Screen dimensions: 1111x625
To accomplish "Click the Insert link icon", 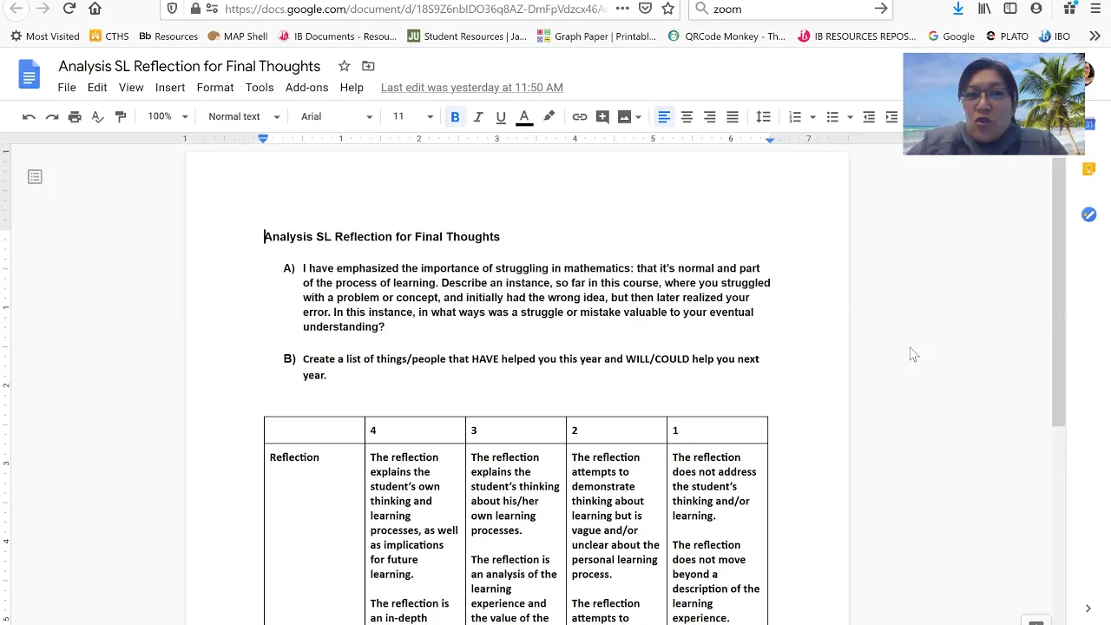I will 580,116.
